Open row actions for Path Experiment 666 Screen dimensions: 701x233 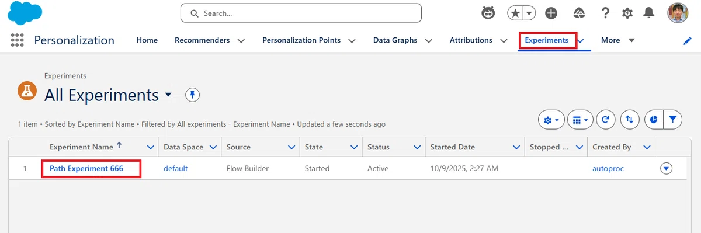666,169
